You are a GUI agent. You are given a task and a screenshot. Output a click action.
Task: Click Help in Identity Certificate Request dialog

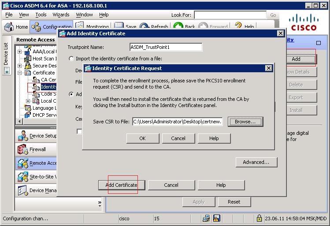(x=214, y=138)
